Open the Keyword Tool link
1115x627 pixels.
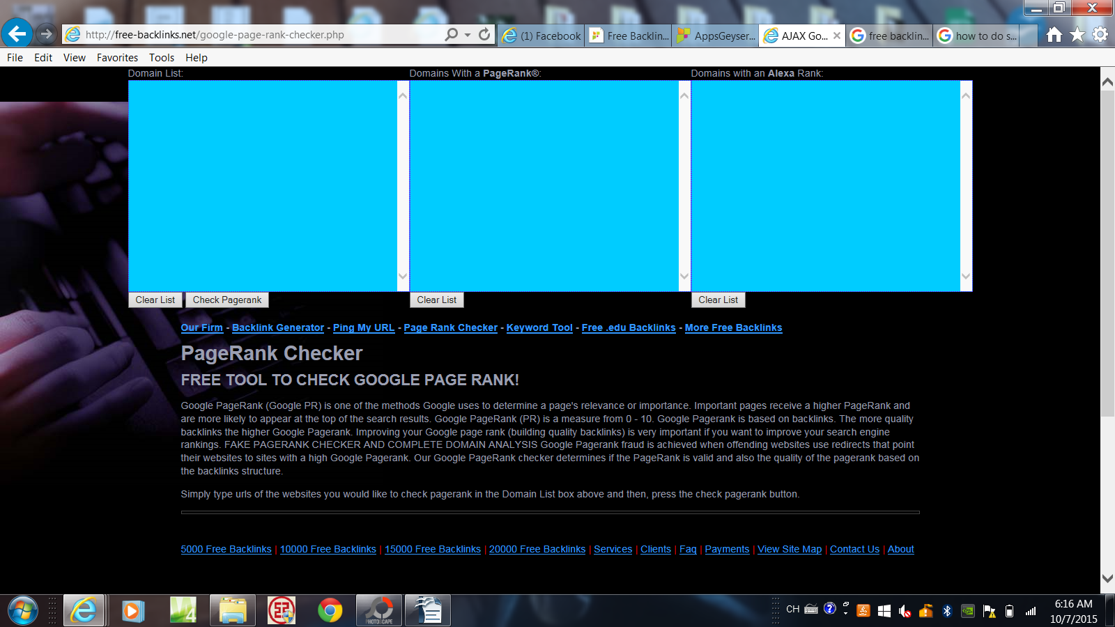[539, 327]
